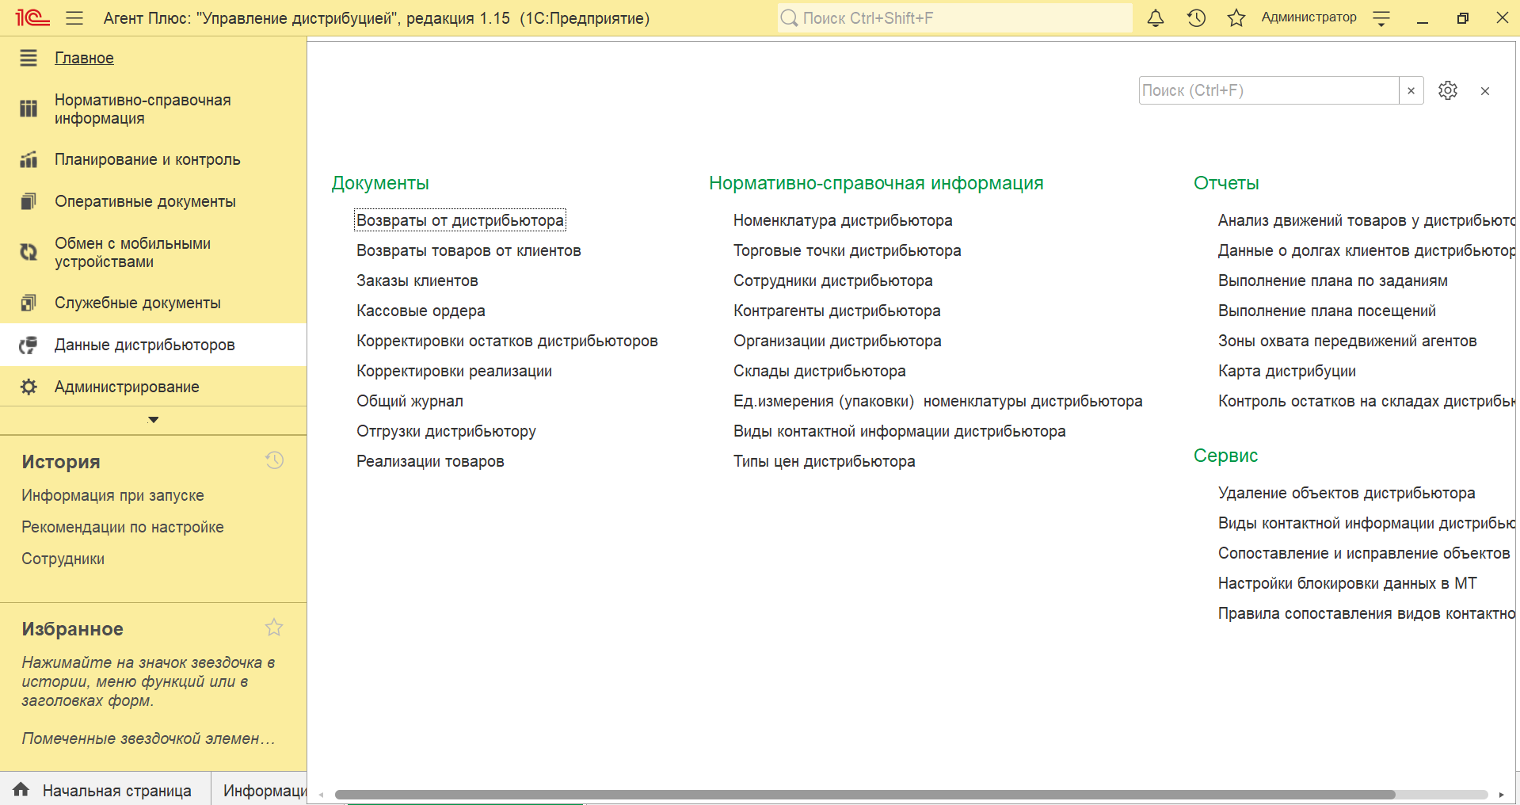Open the hamburger service menu beside 1C logo
The width and height of the screenshot is (1520, 805).
click(x=74, y=18)
